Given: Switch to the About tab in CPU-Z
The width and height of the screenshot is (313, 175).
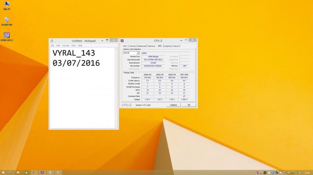Looking at the screenshot, I should click(176, 46).
